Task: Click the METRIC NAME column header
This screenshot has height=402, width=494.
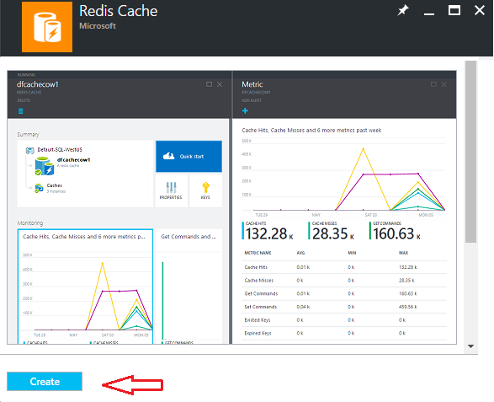Action: pos(258,253)
